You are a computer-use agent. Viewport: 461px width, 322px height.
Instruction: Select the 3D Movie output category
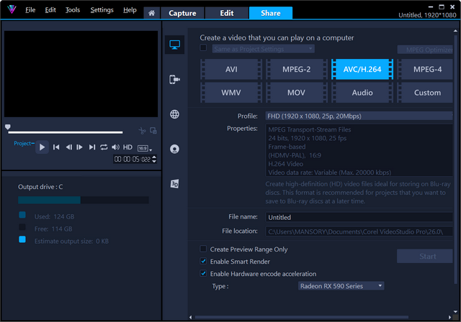pos(174,184)
